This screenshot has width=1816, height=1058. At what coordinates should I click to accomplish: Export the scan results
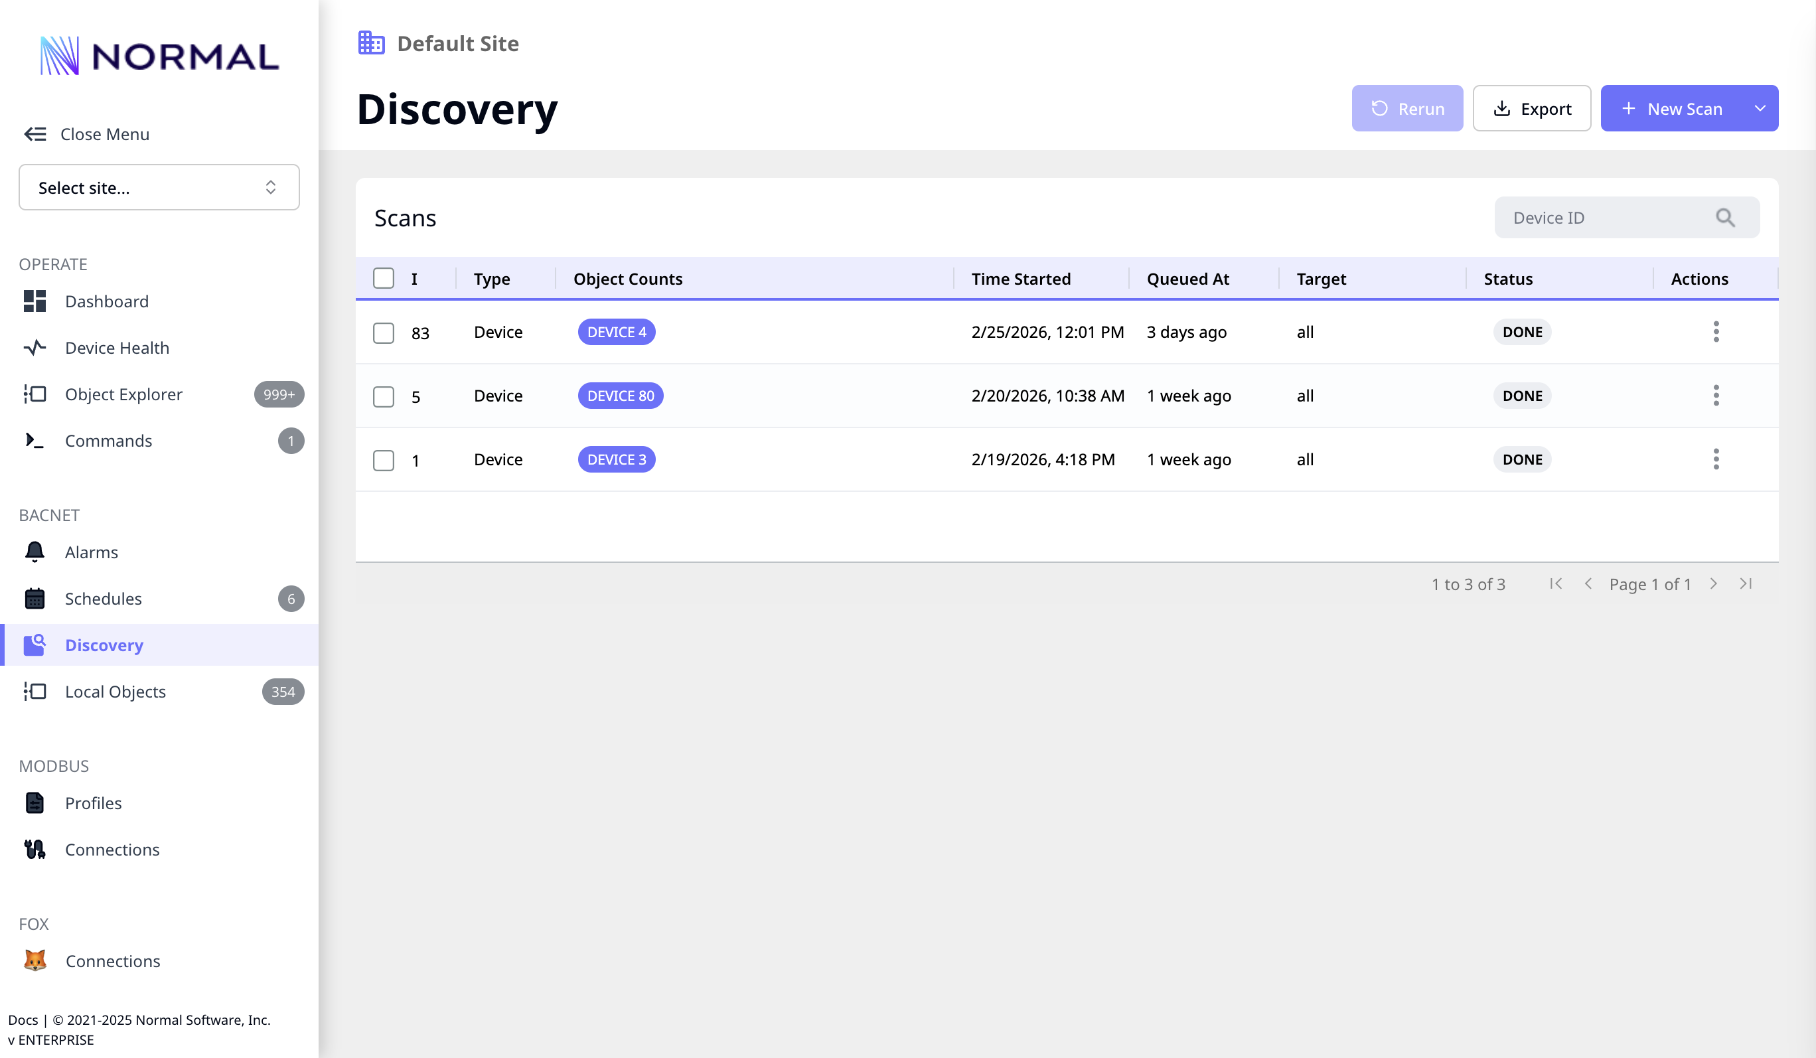click(1532, 108)
